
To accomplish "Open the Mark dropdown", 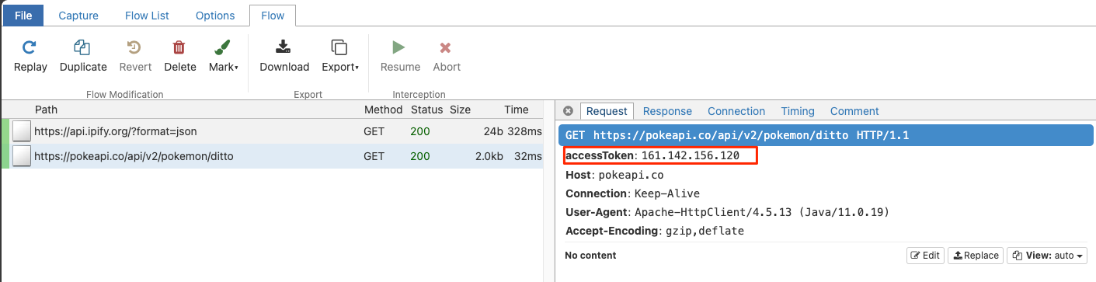I will point(224,57).
